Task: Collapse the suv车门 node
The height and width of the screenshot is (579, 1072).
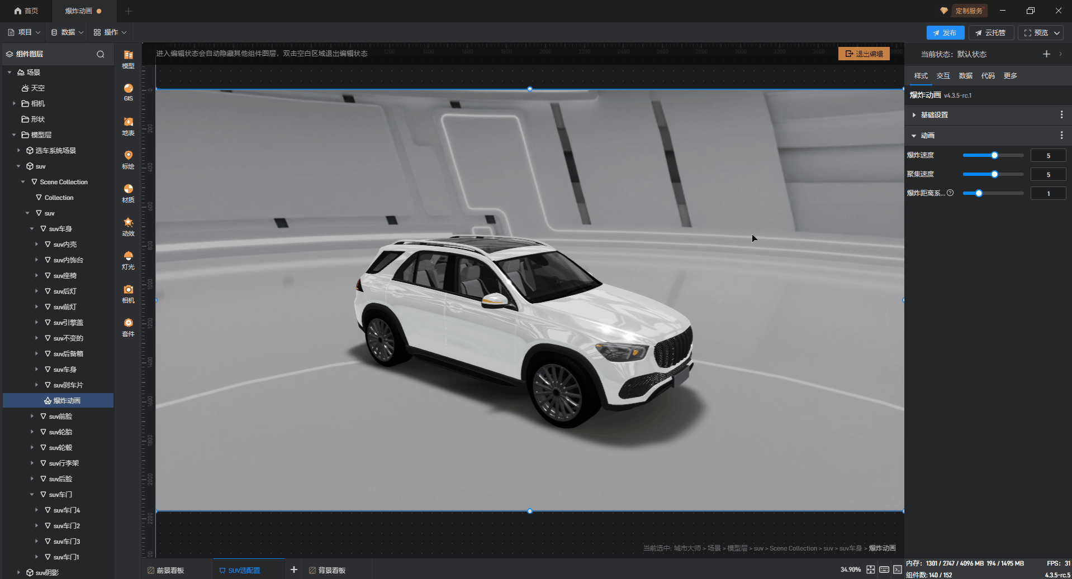Action: 32,494
